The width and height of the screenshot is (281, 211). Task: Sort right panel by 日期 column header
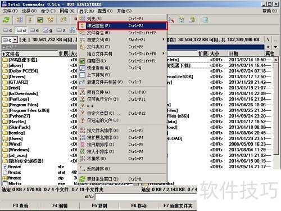[x=246, y=53]
